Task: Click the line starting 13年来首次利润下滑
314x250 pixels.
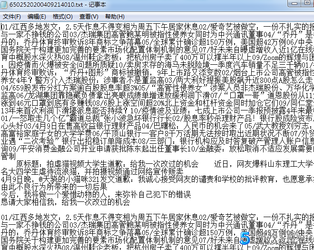Action: pos(157,110)
